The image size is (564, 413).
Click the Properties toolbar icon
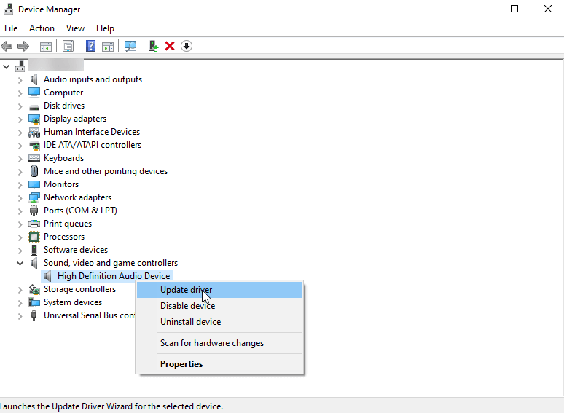(68, 46)
